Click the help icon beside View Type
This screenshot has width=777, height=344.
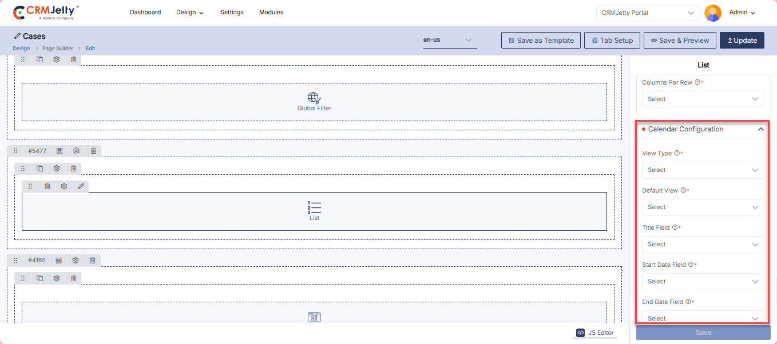[x=677, y=153]
